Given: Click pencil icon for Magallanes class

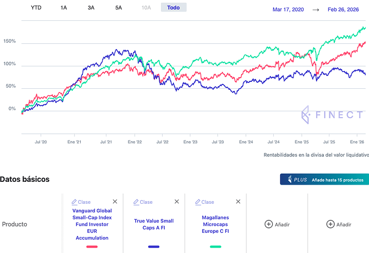Looking at the screenshot, I should 198,202.
